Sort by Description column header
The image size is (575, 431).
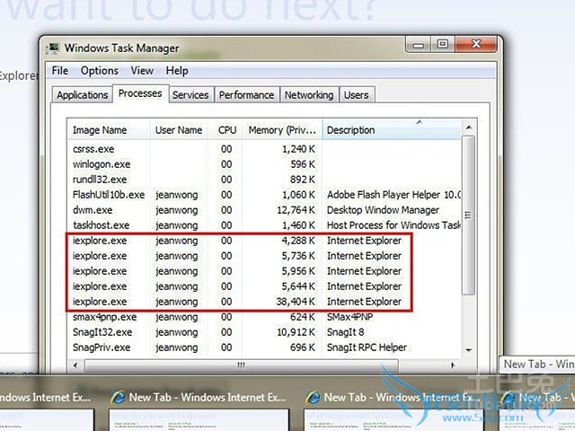point(391,130)
